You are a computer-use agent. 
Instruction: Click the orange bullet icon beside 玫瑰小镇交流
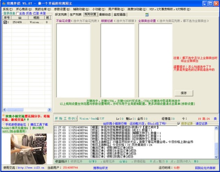pyautogui.click(x=3, y=115)
